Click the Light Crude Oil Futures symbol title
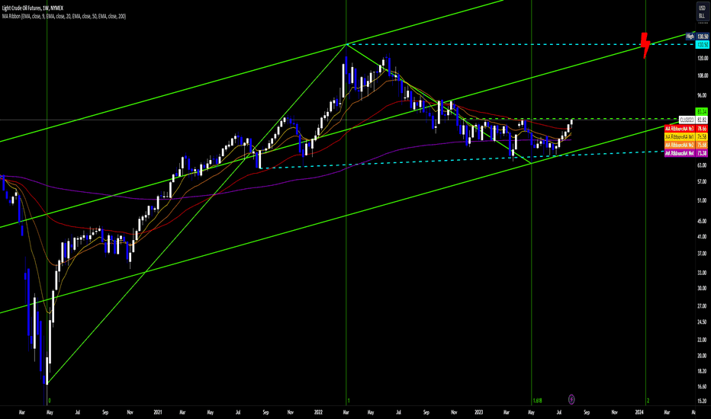This screenshot has height=419, width=711. pos(33,8)
